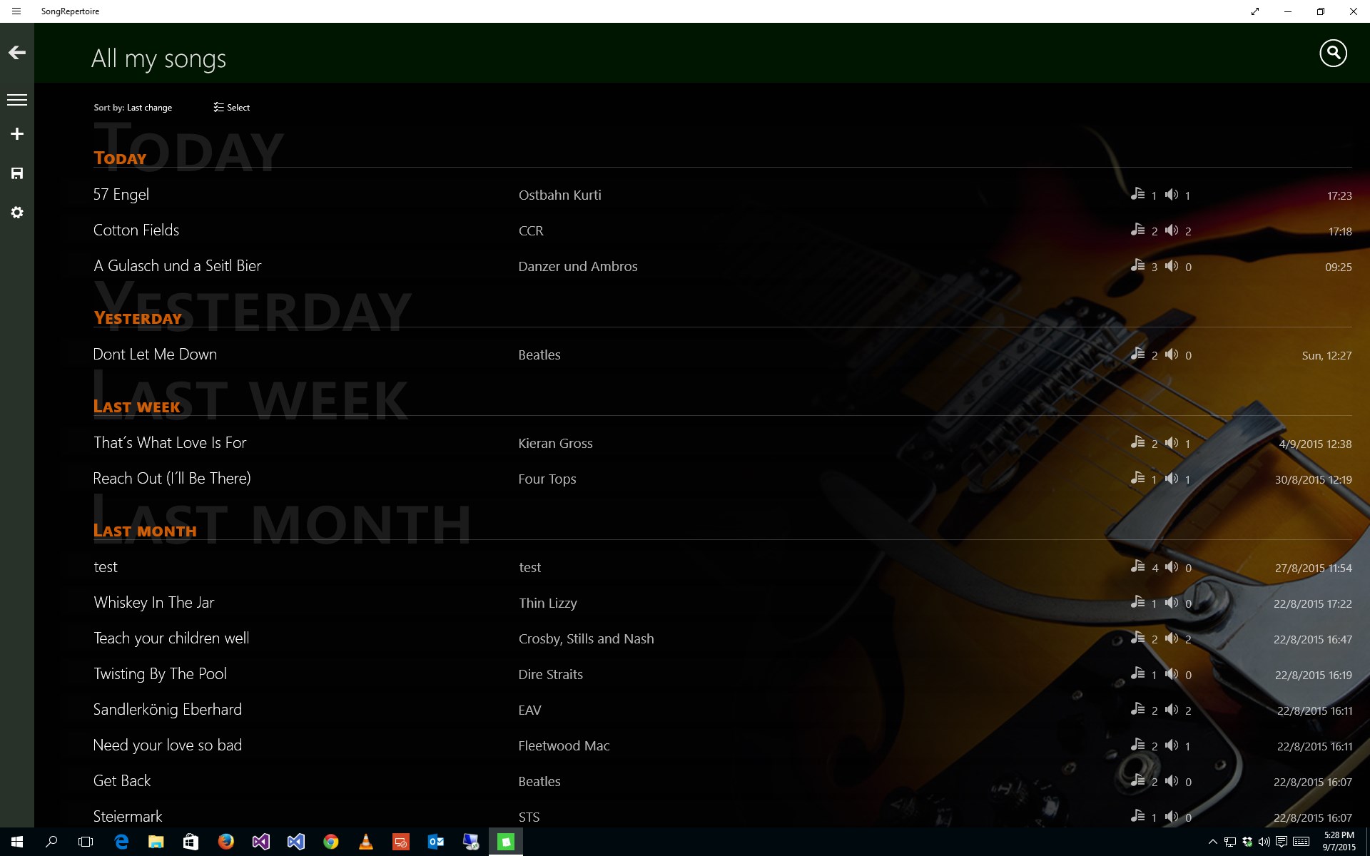This screenshot has width=1370, height=856.
Task: Jump via Last month group header
Action: point(145,531)
